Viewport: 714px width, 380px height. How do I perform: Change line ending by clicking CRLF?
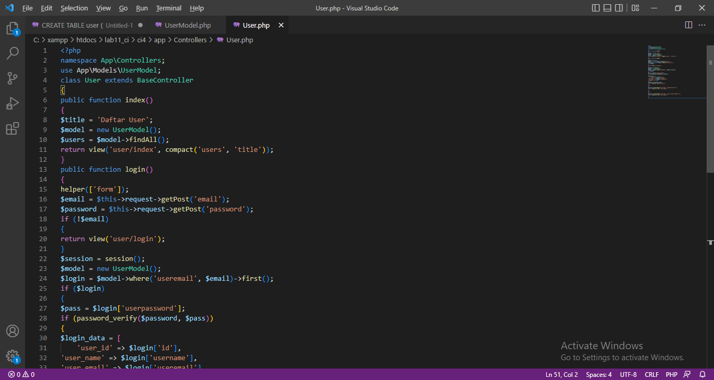[652, 374]
